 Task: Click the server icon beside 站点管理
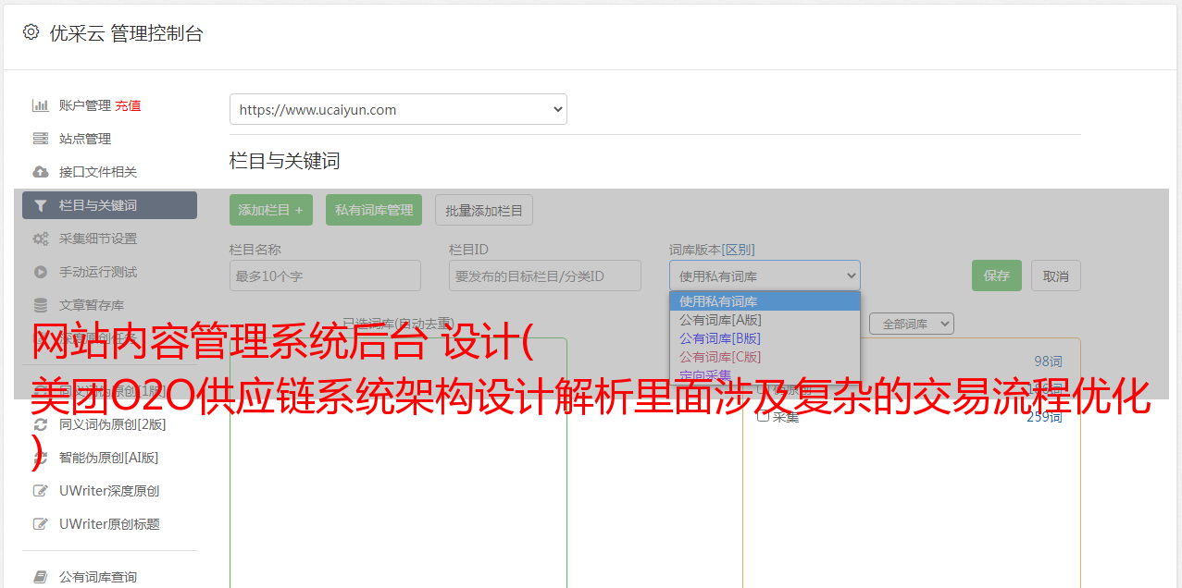point(41,139)
